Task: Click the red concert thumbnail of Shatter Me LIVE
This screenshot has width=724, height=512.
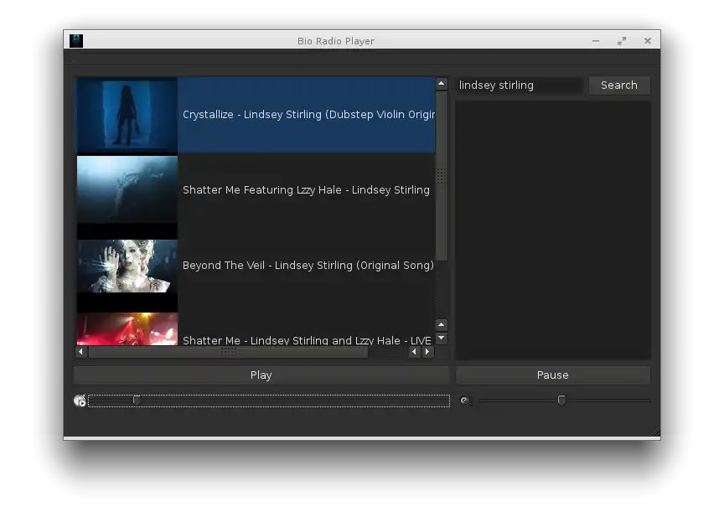Action: 127,329
